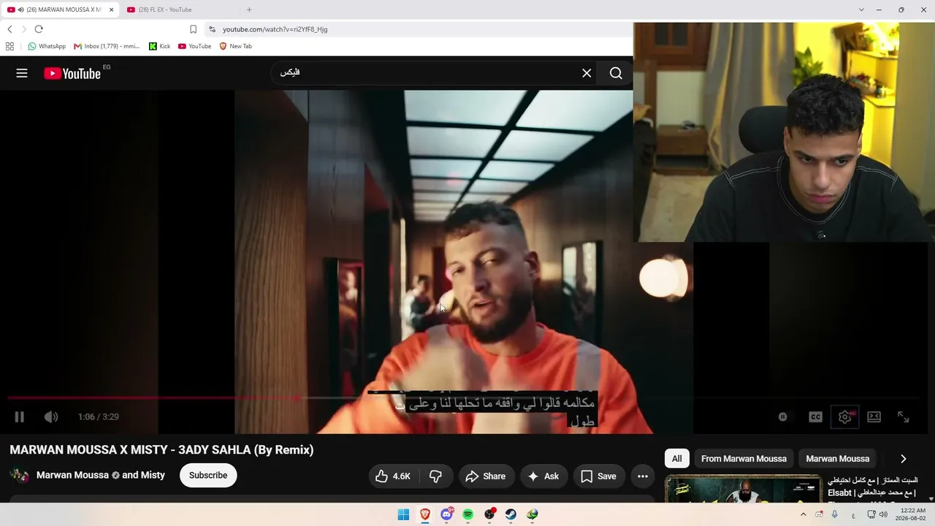Open the Gmail Inbox bookmark
Screen dimensions: 935x526
pyautogui.click(x=107, y=46)
